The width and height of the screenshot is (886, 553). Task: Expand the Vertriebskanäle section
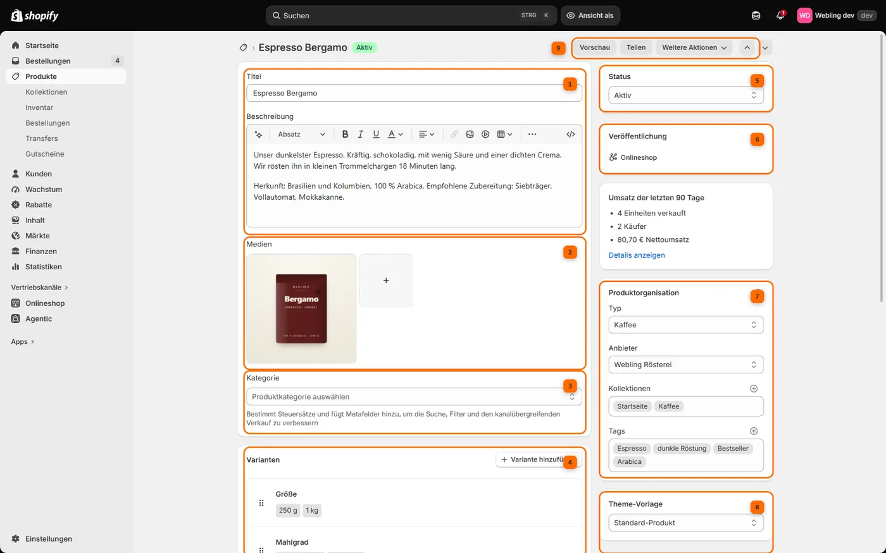coord(39,288)
